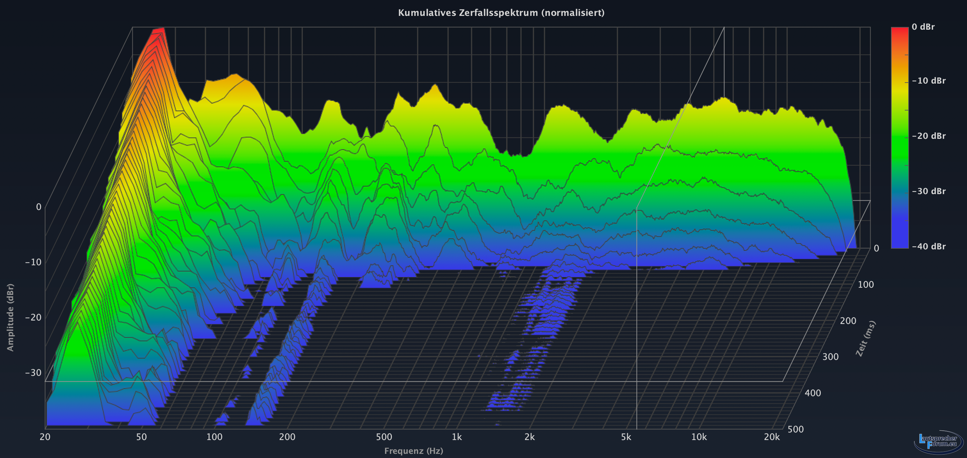This screenshot has height=458, width=967.
Task: Click the Amplitude (dBr) axis title
Action: coord(10,317)
